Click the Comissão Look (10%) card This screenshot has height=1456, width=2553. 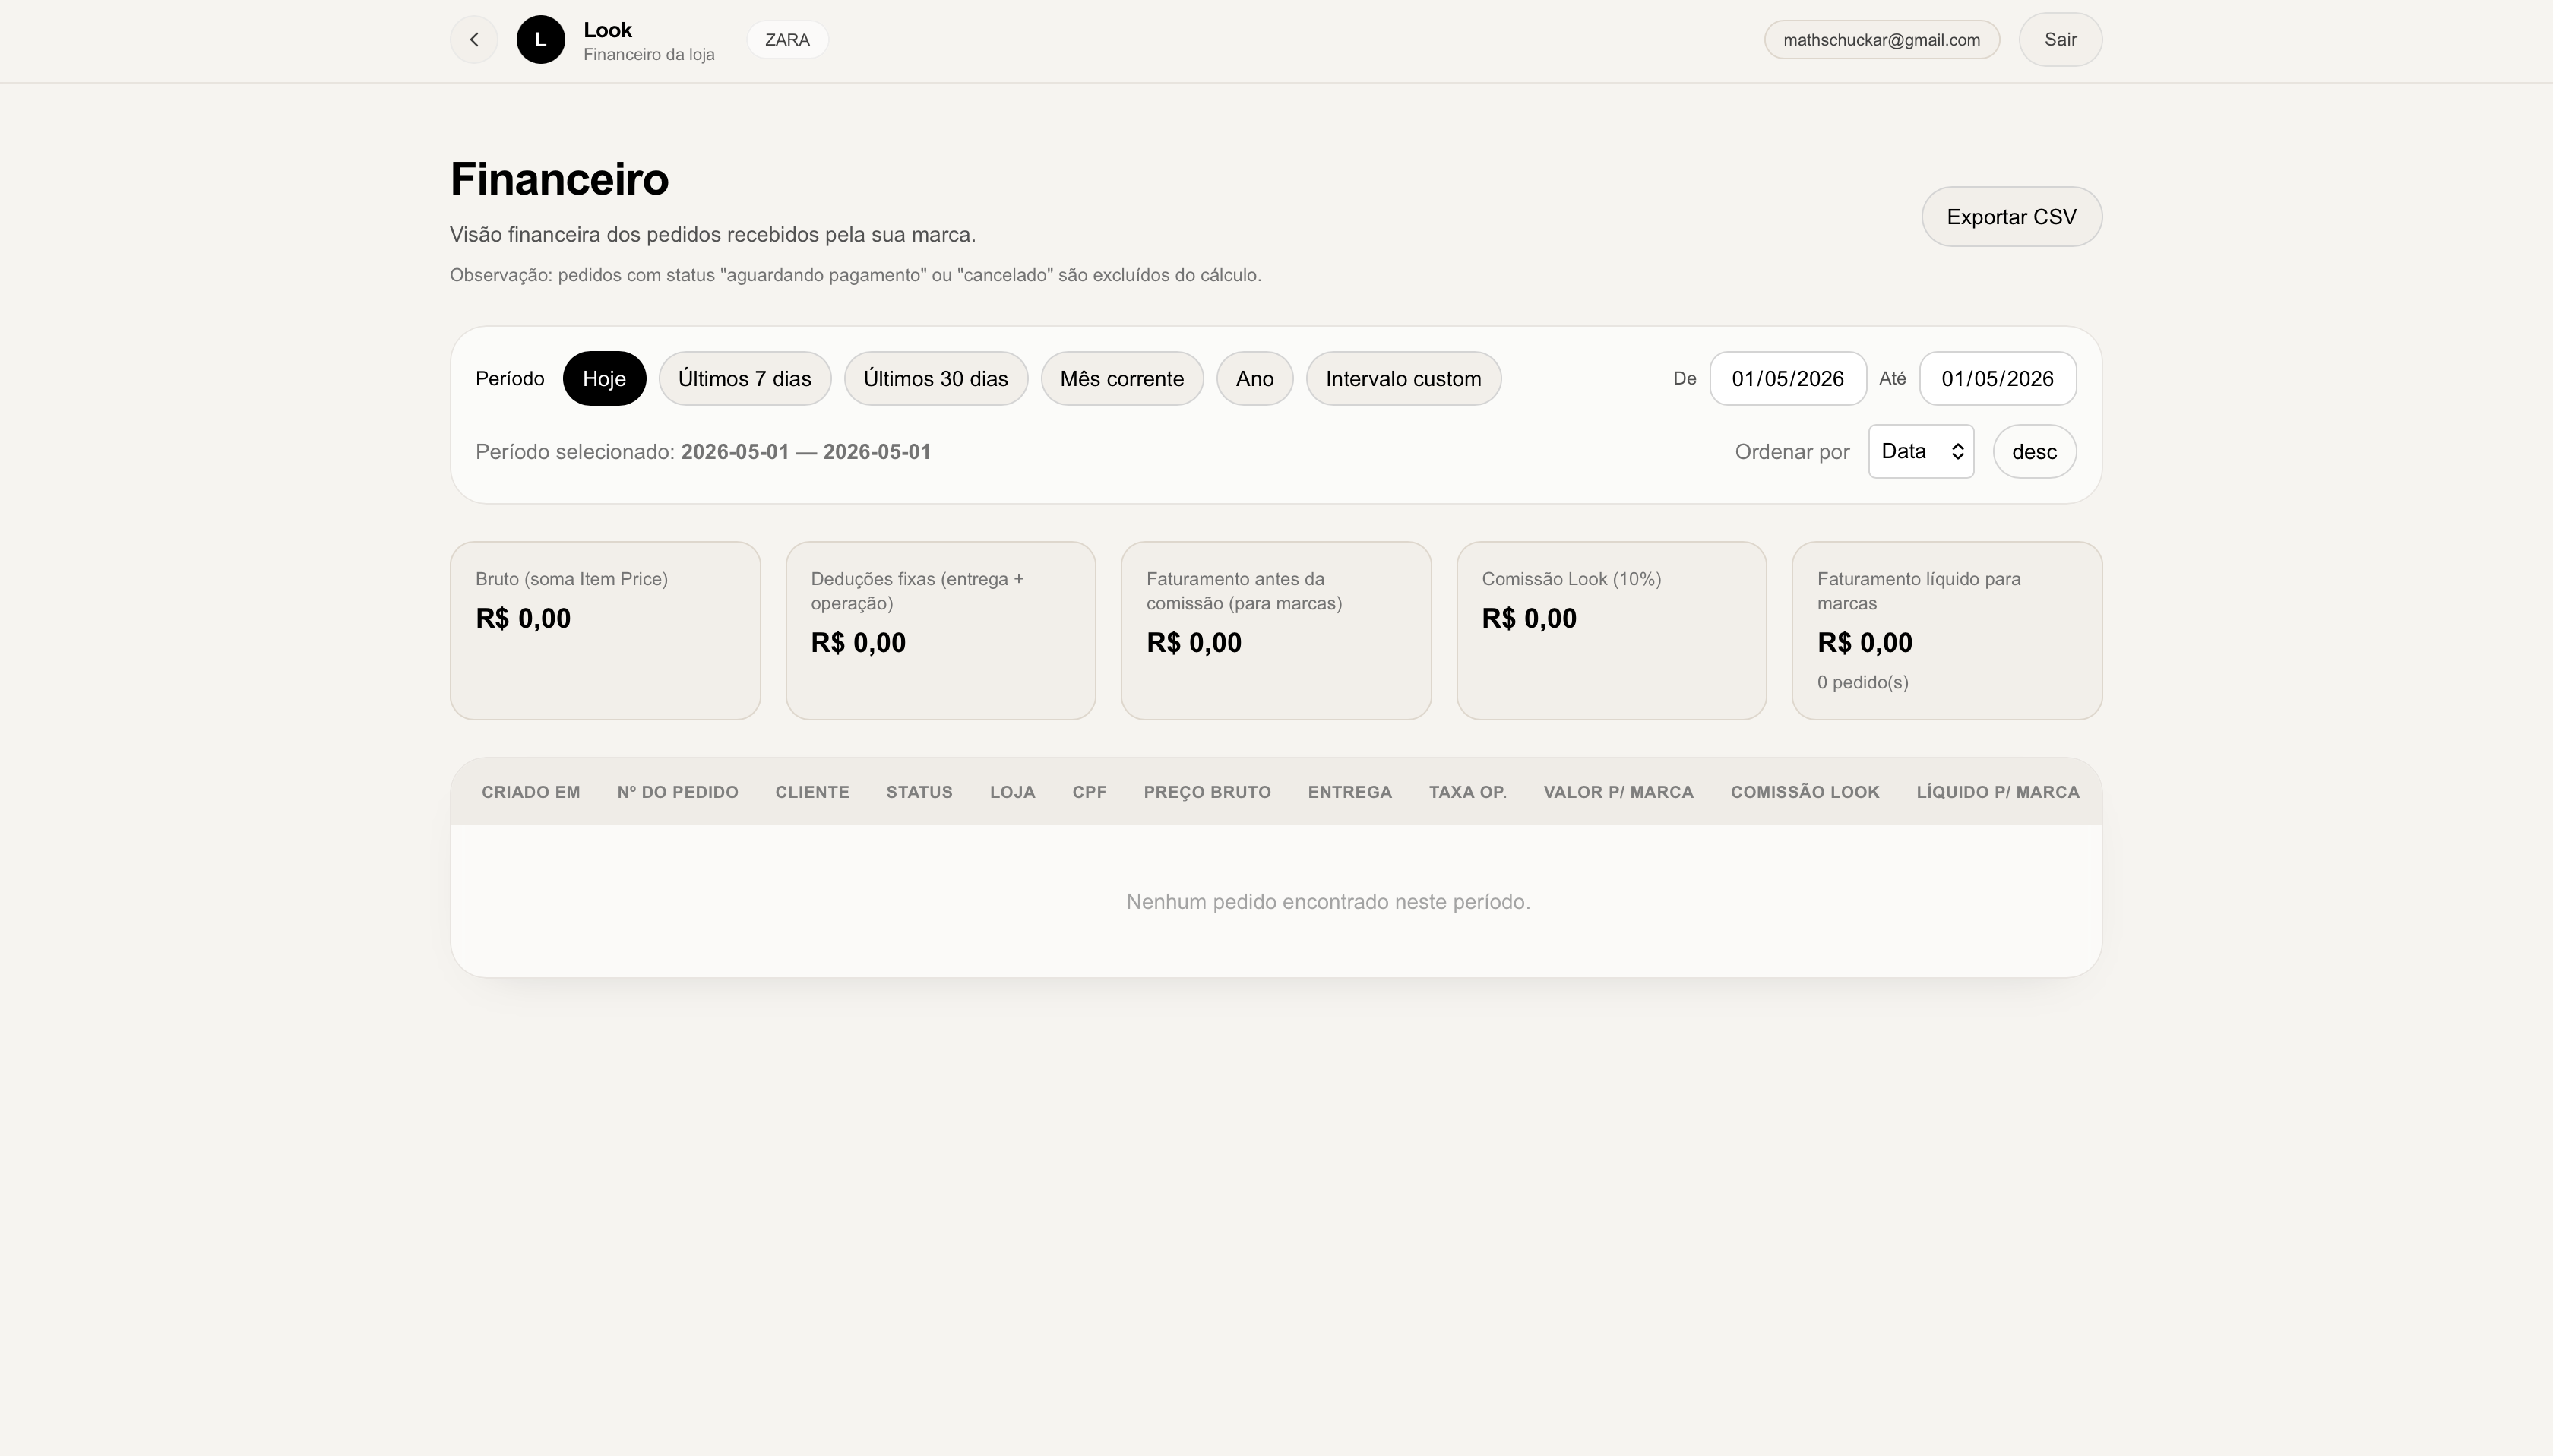pos(1612,631)
